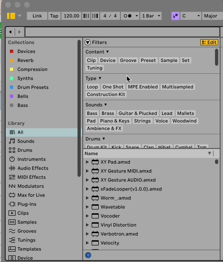Collapse the Filters section with its triangle

click(x=87, y=43)
